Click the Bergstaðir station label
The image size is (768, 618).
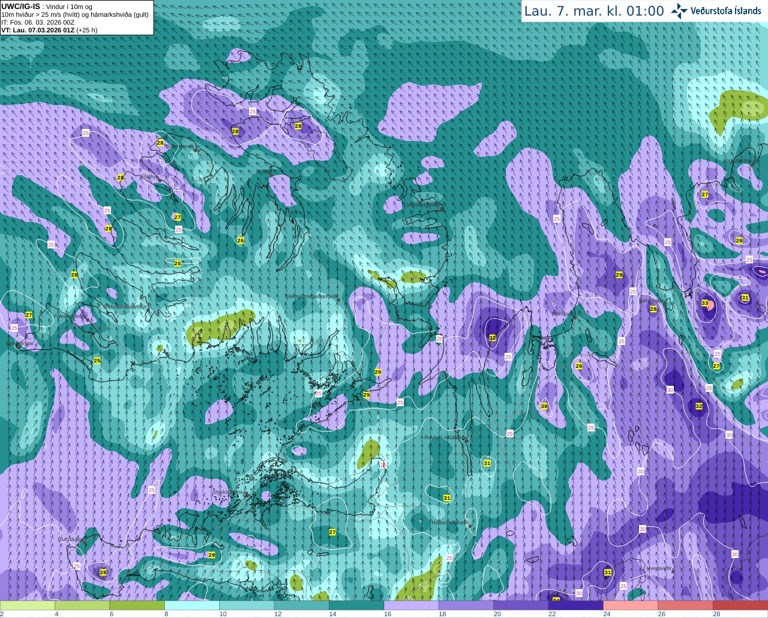click(x=651, y=301)
